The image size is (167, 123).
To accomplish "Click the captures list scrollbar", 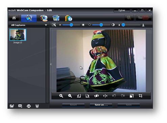I will (x=47, y=65).
